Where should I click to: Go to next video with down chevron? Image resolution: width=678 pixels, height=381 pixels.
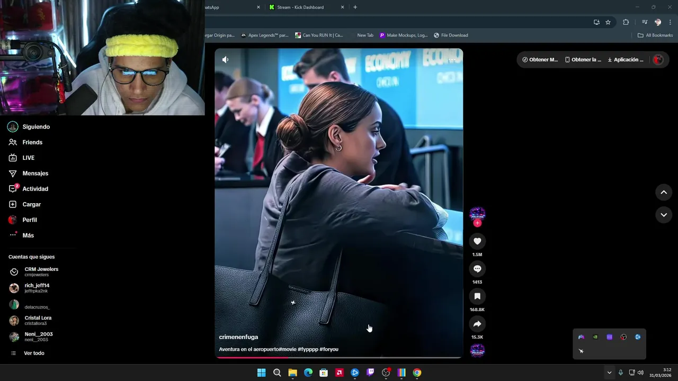tap(664, 215)
